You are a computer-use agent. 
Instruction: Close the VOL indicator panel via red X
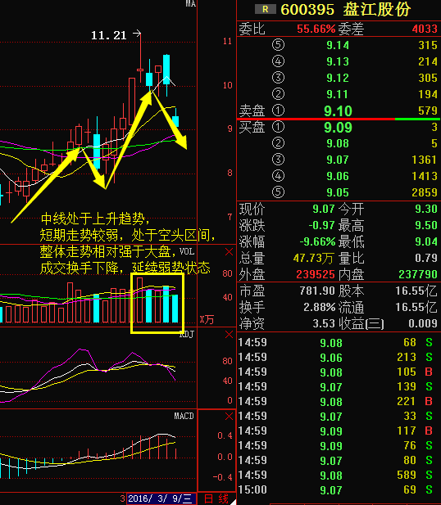[229, 252]
